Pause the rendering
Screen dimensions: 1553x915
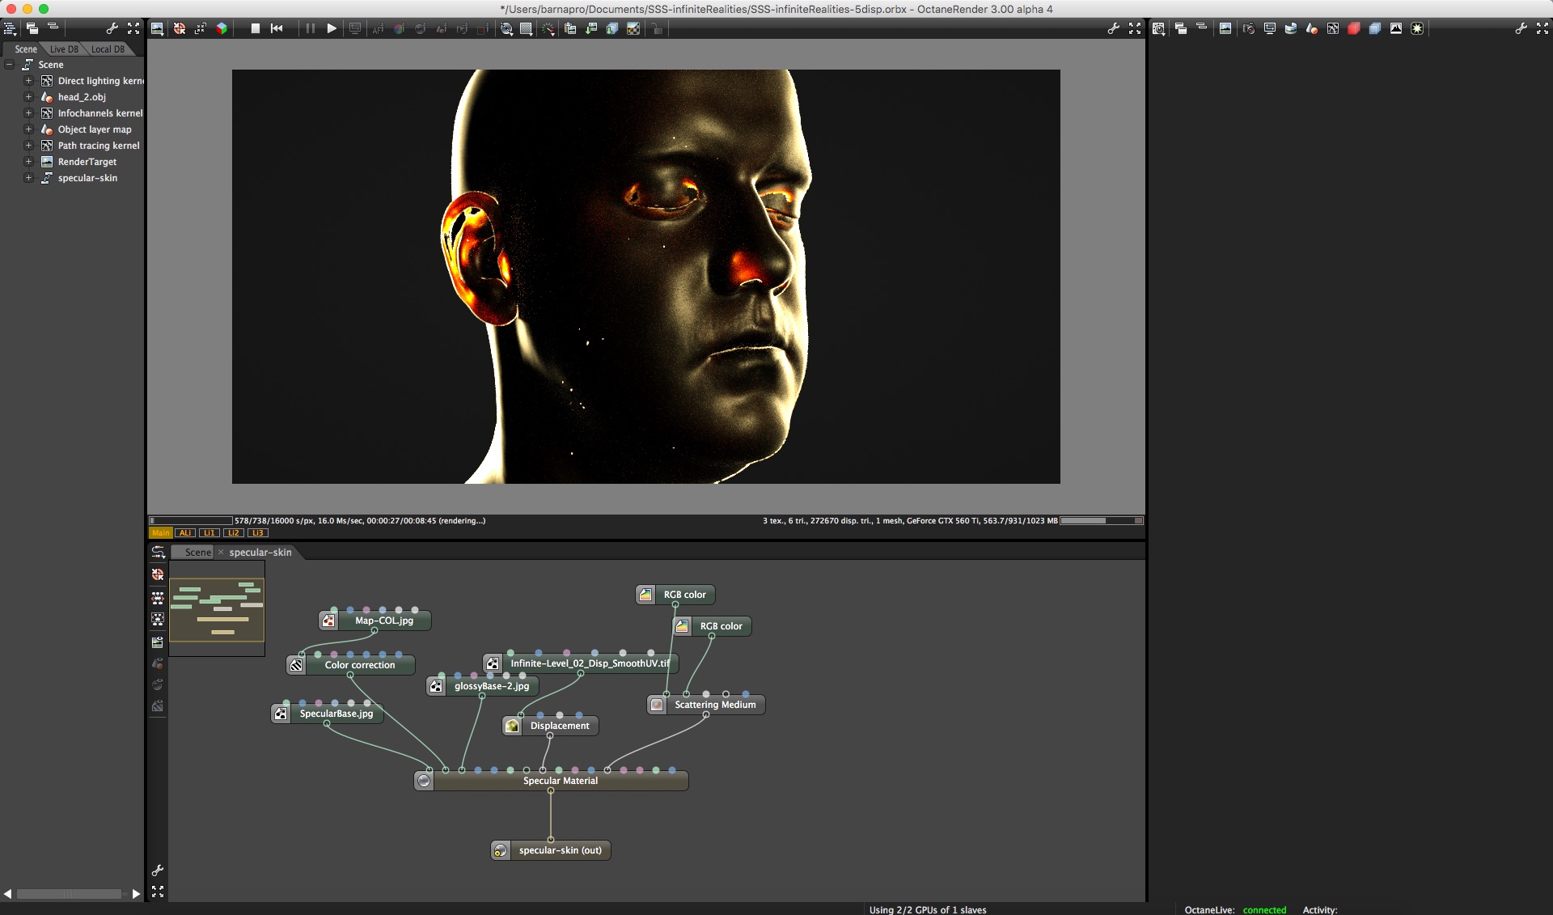coord(310,28)
